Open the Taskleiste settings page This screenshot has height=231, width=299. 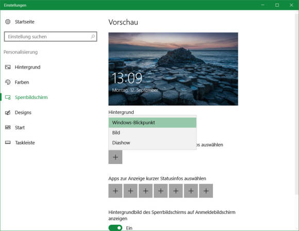(x=25, y=143)
